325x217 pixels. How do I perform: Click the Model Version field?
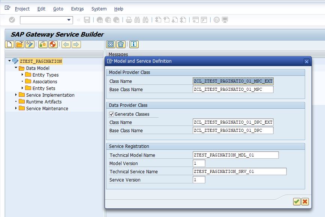point(199,163)
